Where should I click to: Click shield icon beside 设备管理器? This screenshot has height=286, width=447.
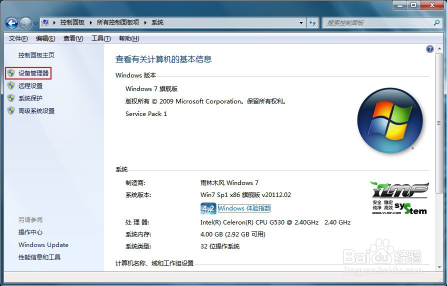tap(11, 73)
